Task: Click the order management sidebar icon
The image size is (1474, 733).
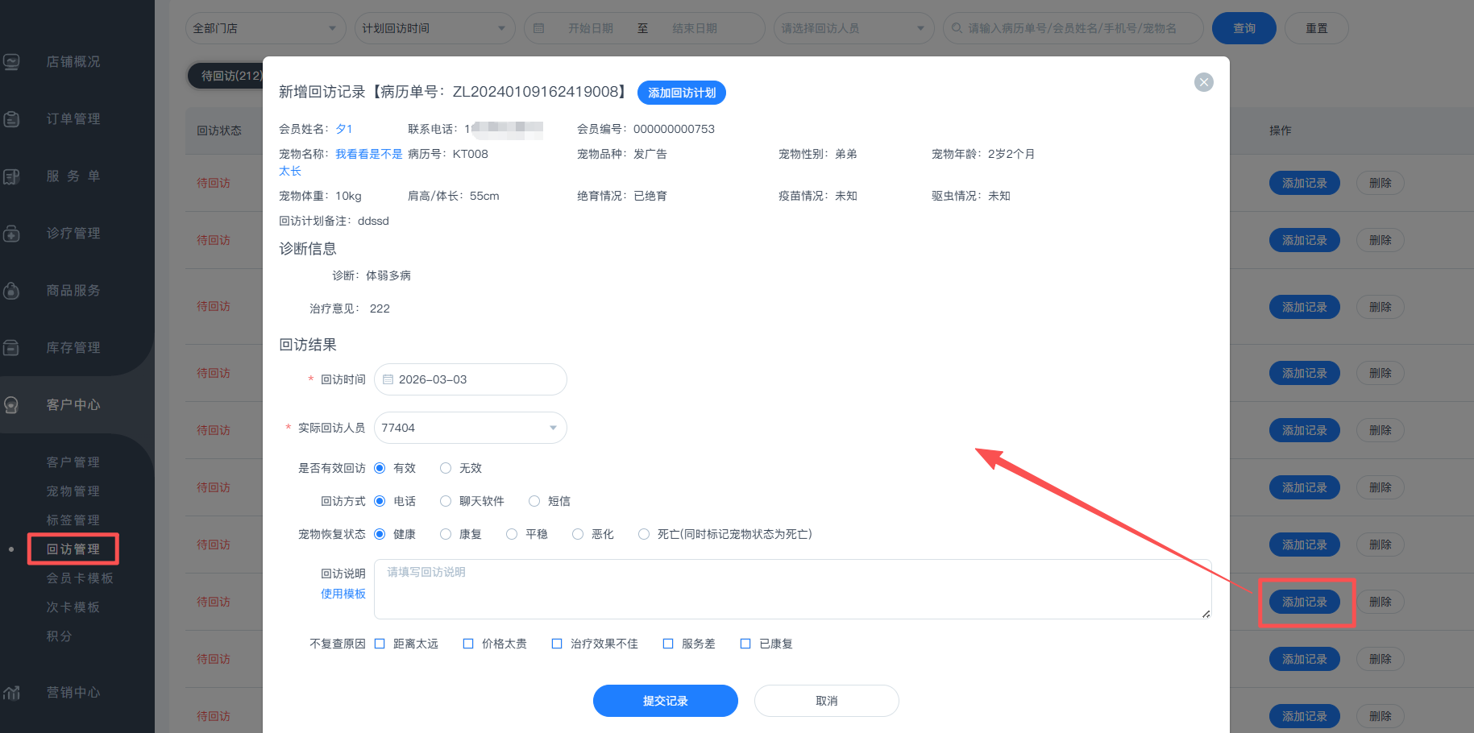Action: pyautogui.click(x=11, y=119)
